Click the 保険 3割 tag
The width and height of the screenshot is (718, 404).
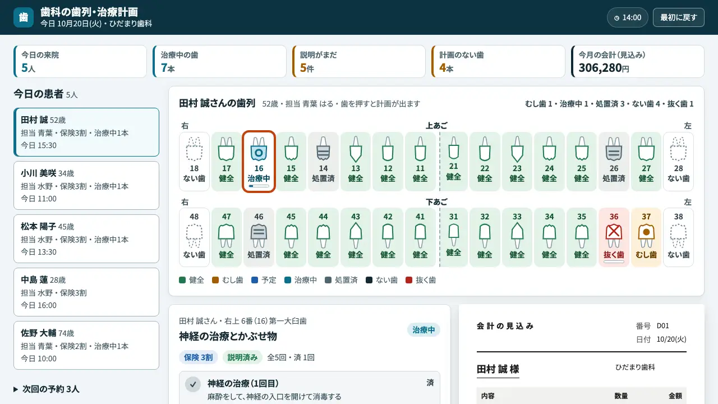pos(199,357)
